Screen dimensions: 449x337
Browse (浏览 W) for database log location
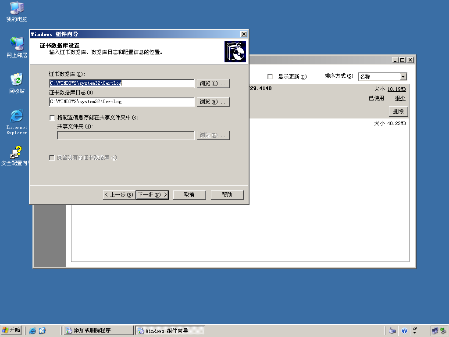point(213,102)
